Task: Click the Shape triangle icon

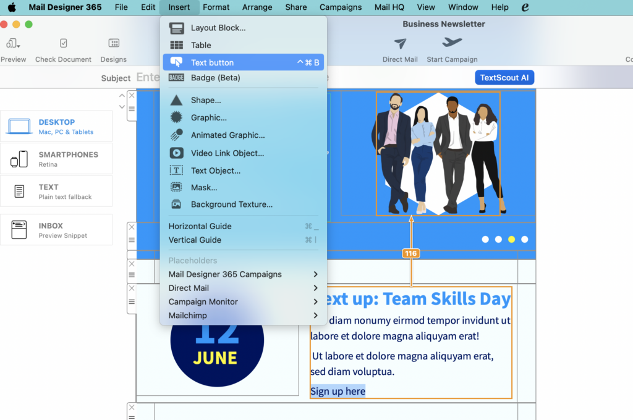Action: pos(176,100)
